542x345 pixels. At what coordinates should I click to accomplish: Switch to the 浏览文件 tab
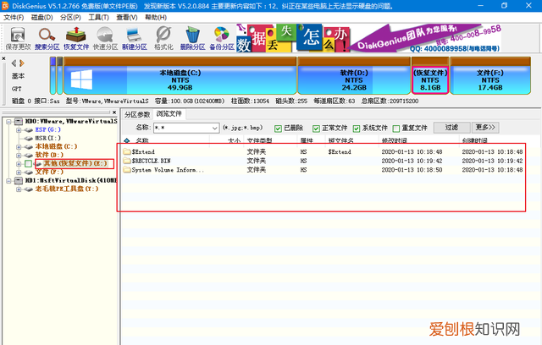click(169, 113)
